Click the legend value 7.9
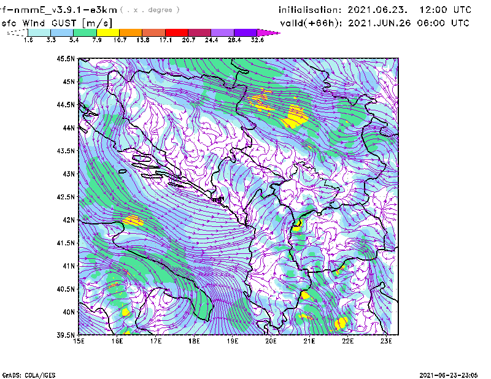This screenshot has height=379, width=491. (97, 40)
